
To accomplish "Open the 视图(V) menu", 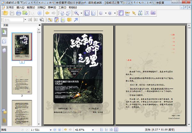I will click(x=31, y=7).
